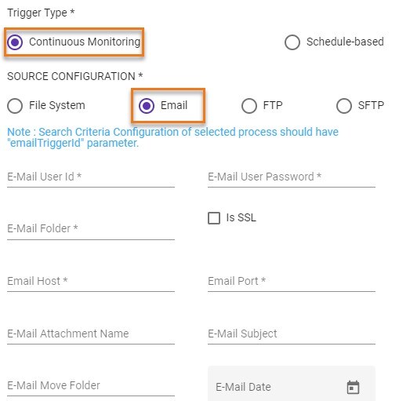410x401 pixels.
Task: Click the E-Mail Date field
Action: point(292,384)
